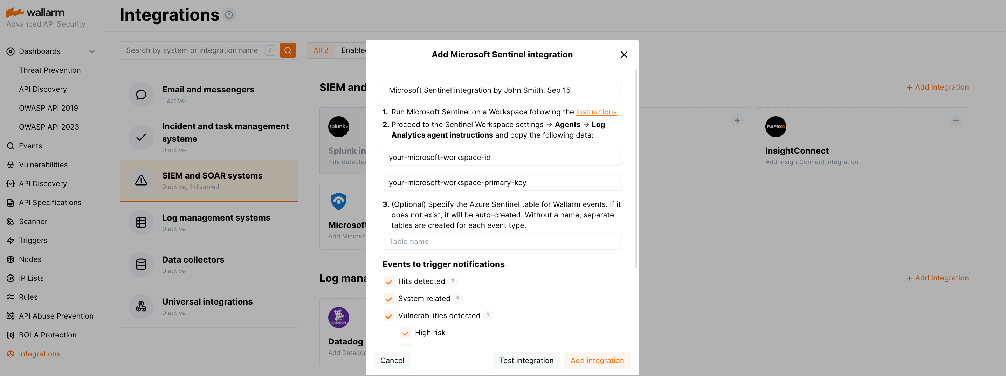Disable the System related notification checkbox
The height and width of the screenshot is (376, 1006).
(x=388, y=299)
